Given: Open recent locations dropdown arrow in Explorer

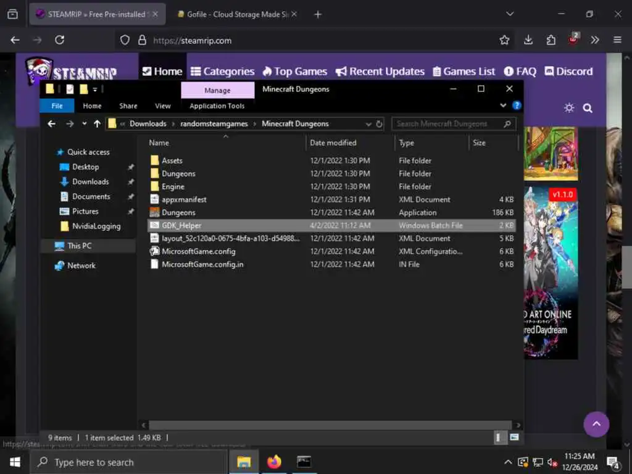Looking at the screenshot, I should (84, 123).
